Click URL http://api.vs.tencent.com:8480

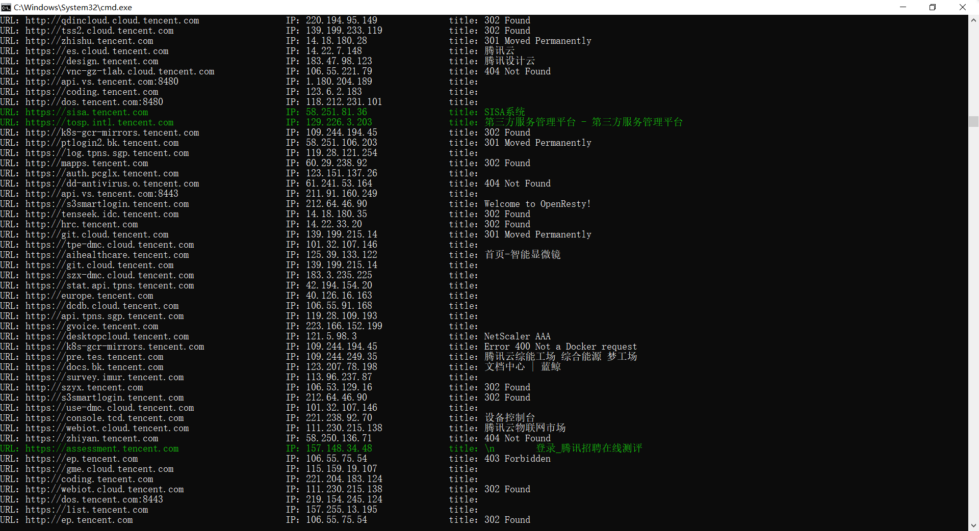point(102,82)
